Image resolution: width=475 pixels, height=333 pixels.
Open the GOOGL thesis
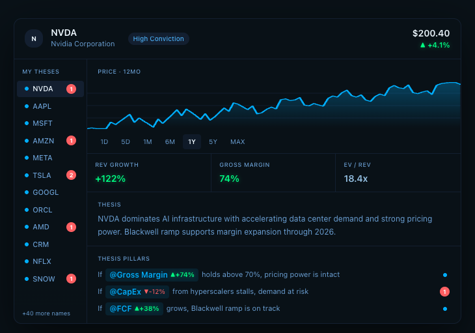coord(50,193)
